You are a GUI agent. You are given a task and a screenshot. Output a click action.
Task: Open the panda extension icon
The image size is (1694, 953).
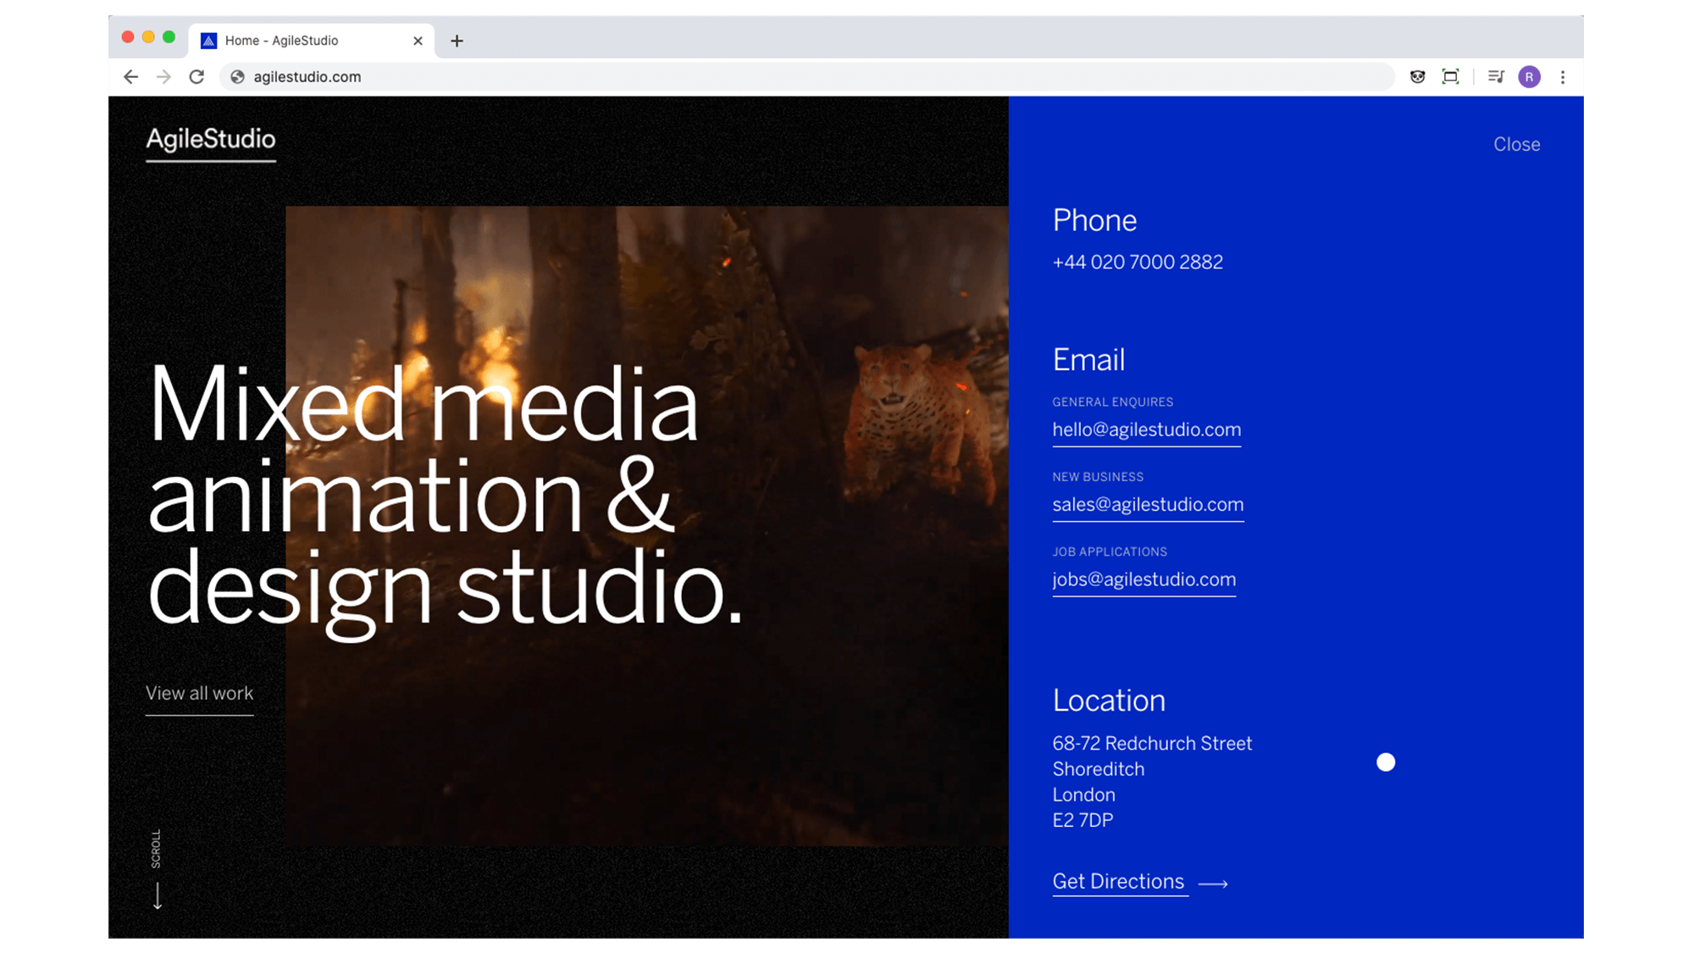coord(1417,77)
